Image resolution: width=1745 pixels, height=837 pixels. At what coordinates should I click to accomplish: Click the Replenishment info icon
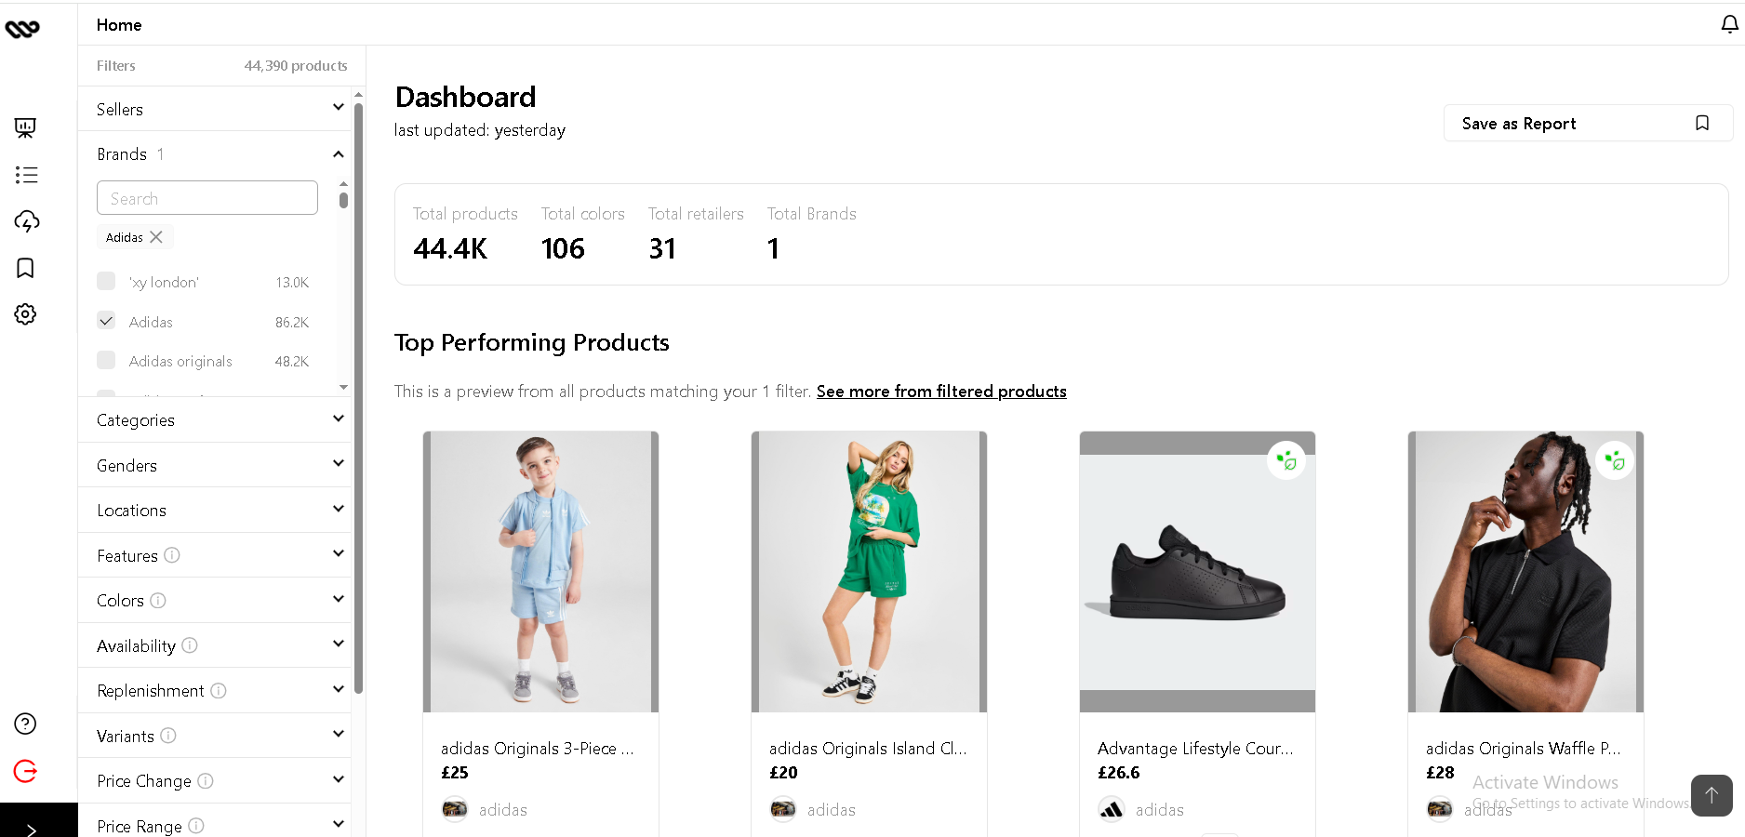219,691
